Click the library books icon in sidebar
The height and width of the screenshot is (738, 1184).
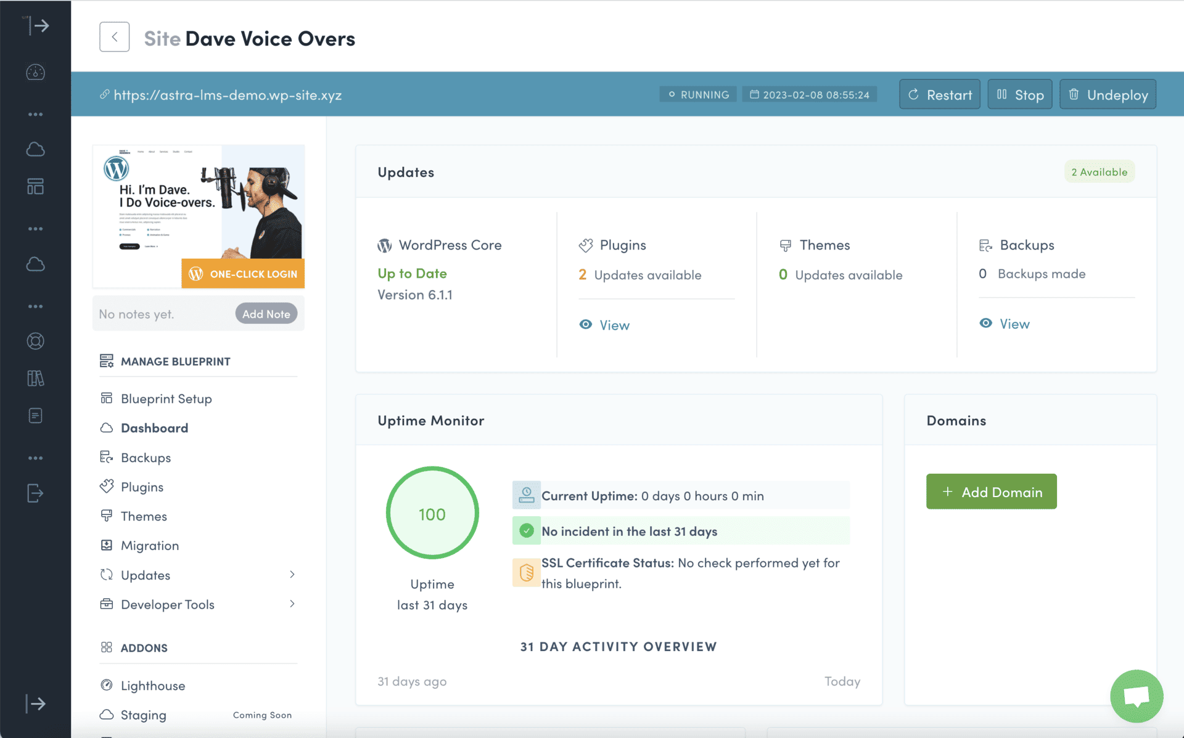35,378
